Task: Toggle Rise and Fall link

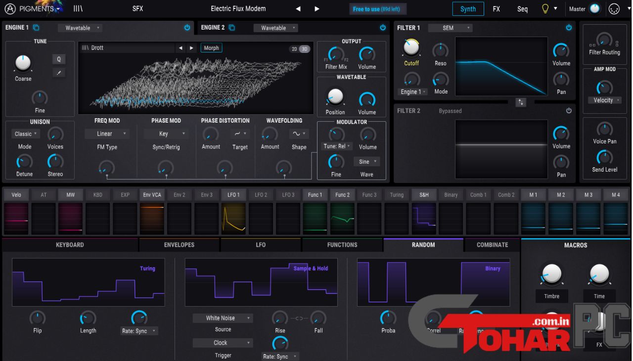Action: point(299,318)
